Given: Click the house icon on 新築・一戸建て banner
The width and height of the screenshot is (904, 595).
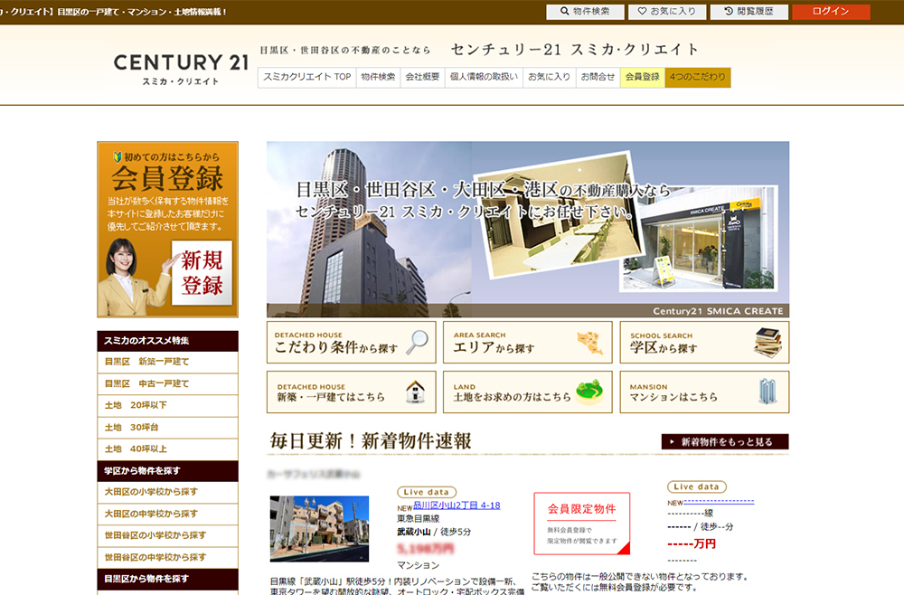Looking at the screenshot, I should coord(415,392).
